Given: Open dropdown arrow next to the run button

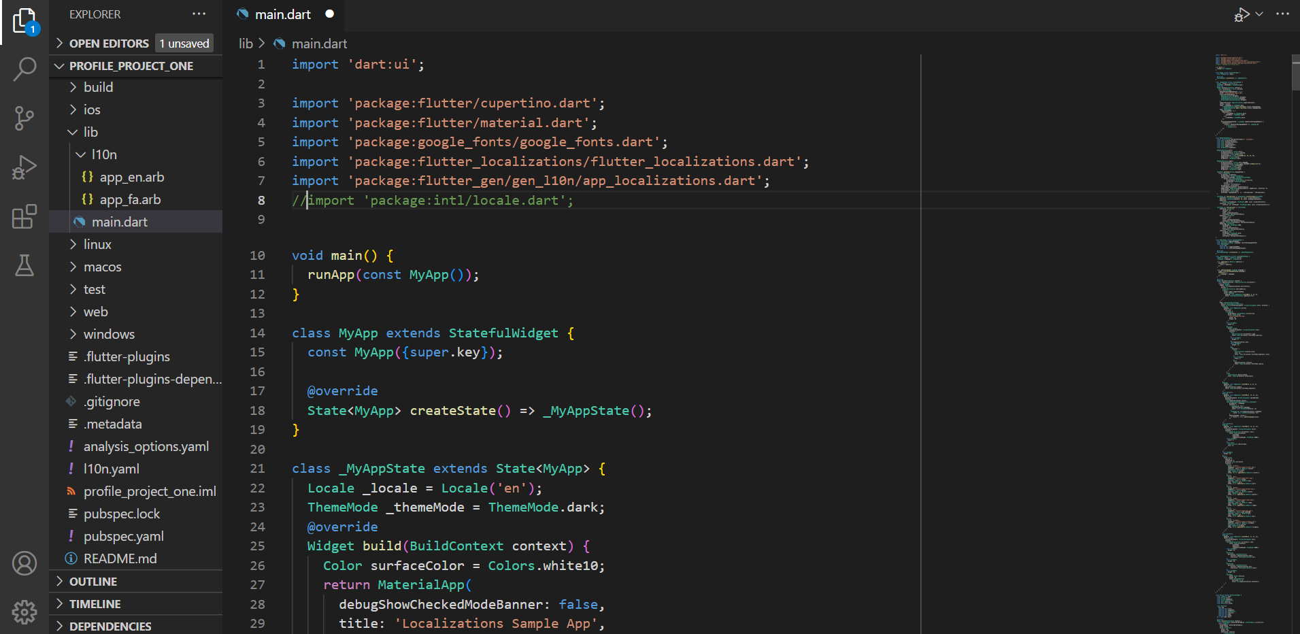Looking at the screenshot, I should coord(1259,14).
